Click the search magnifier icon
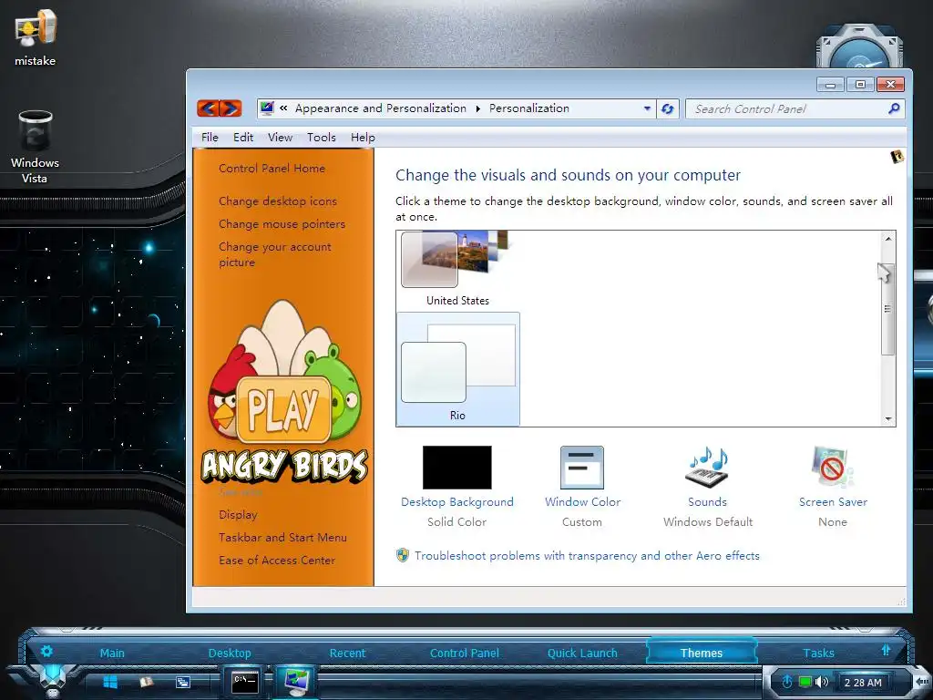Viewport: 933px width, 700px height. click(x=894, y=108)
